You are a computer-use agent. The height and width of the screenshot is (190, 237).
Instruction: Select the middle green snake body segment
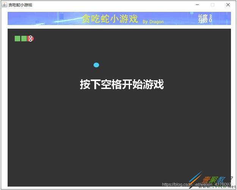(24, 38)
